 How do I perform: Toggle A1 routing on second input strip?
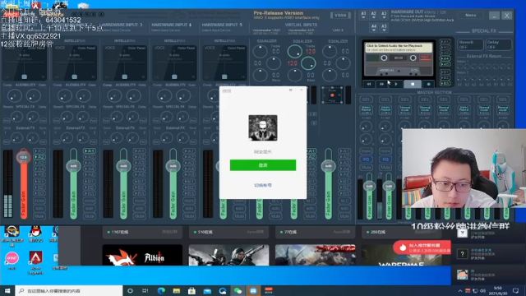pyautogui.click(x=90, y=151)
